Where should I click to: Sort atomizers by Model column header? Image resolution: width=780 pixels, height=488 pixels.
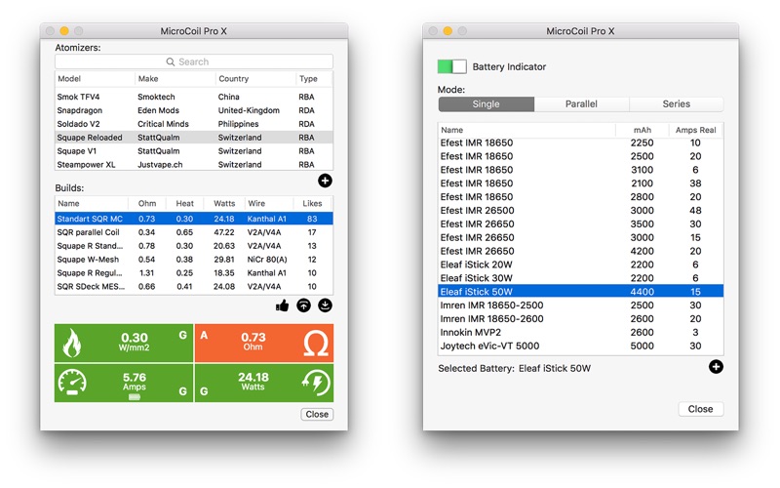pos(95,79)
